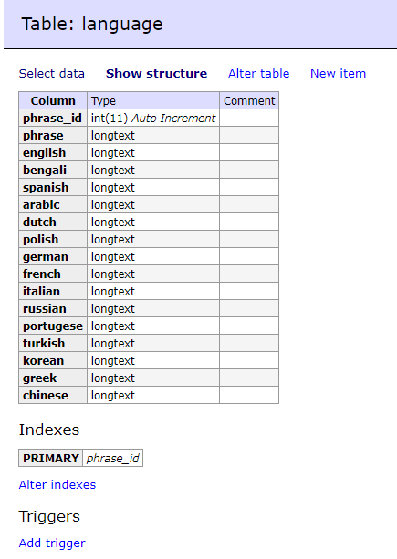
Task: Open the Alter table link
Action: click(x=258, y=74)
